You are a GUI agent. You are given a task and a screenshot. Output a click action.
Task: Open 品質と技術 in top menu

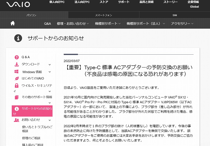(x=146, y=2)
